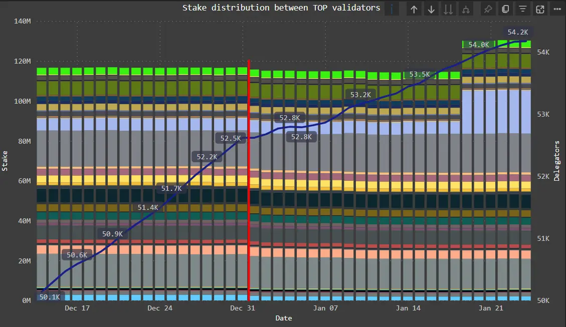Click the 50.6K data label
The image size is (566, 327).
(77, 255)
